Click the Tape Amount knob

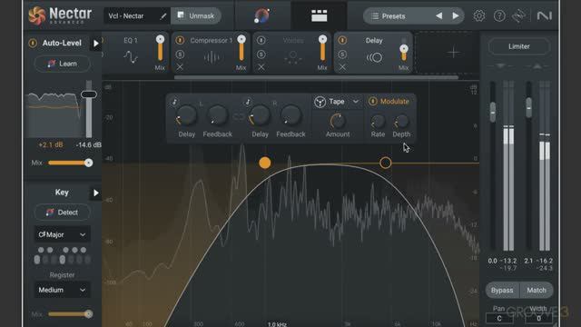click(337, 121)
